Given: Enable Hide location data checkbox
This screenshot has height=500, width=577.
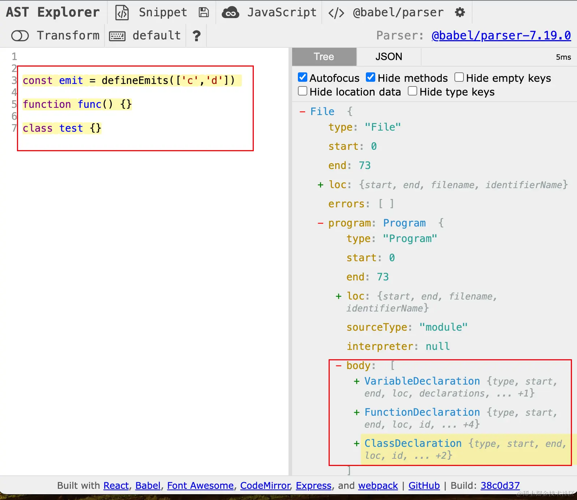Looking at the screenshot, I should [x=303, y=91].
